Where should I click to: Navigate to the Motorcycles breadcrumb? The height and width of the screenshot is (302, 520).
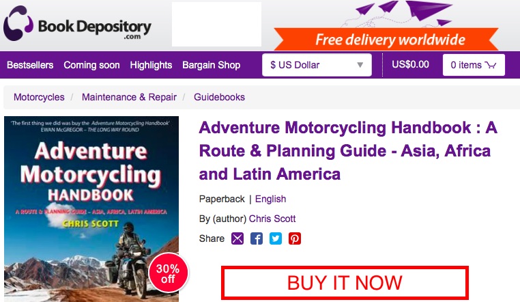[39, 97]
